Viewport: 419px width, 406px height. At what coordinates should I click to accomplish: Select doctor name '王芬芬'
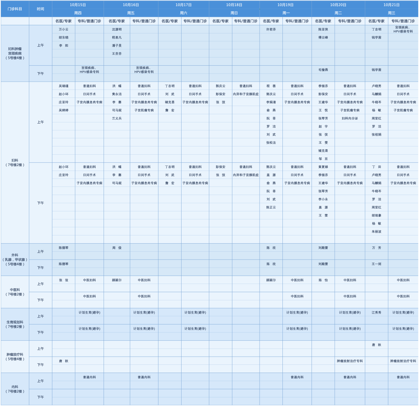click(x=117, y=54)
